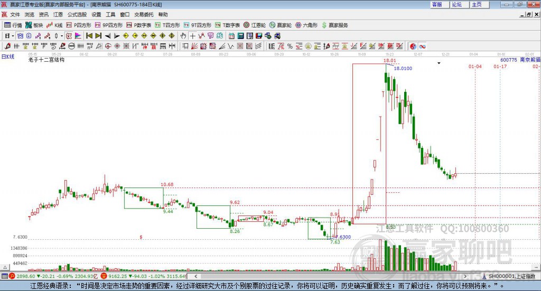Click the 600775 stock code label
Viewport: 541px width, 291px height.
coord(509,60)
